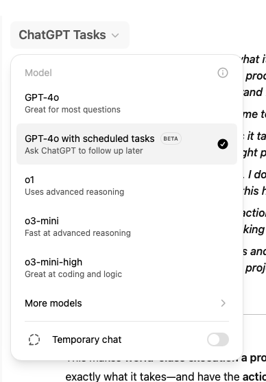Click the BETA badge next to scheduled tasks

pos(171,139)
